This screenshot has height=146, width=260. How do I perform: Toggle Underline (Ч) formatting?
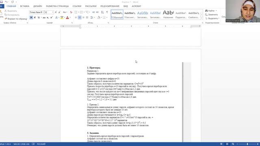pos(39,17)
